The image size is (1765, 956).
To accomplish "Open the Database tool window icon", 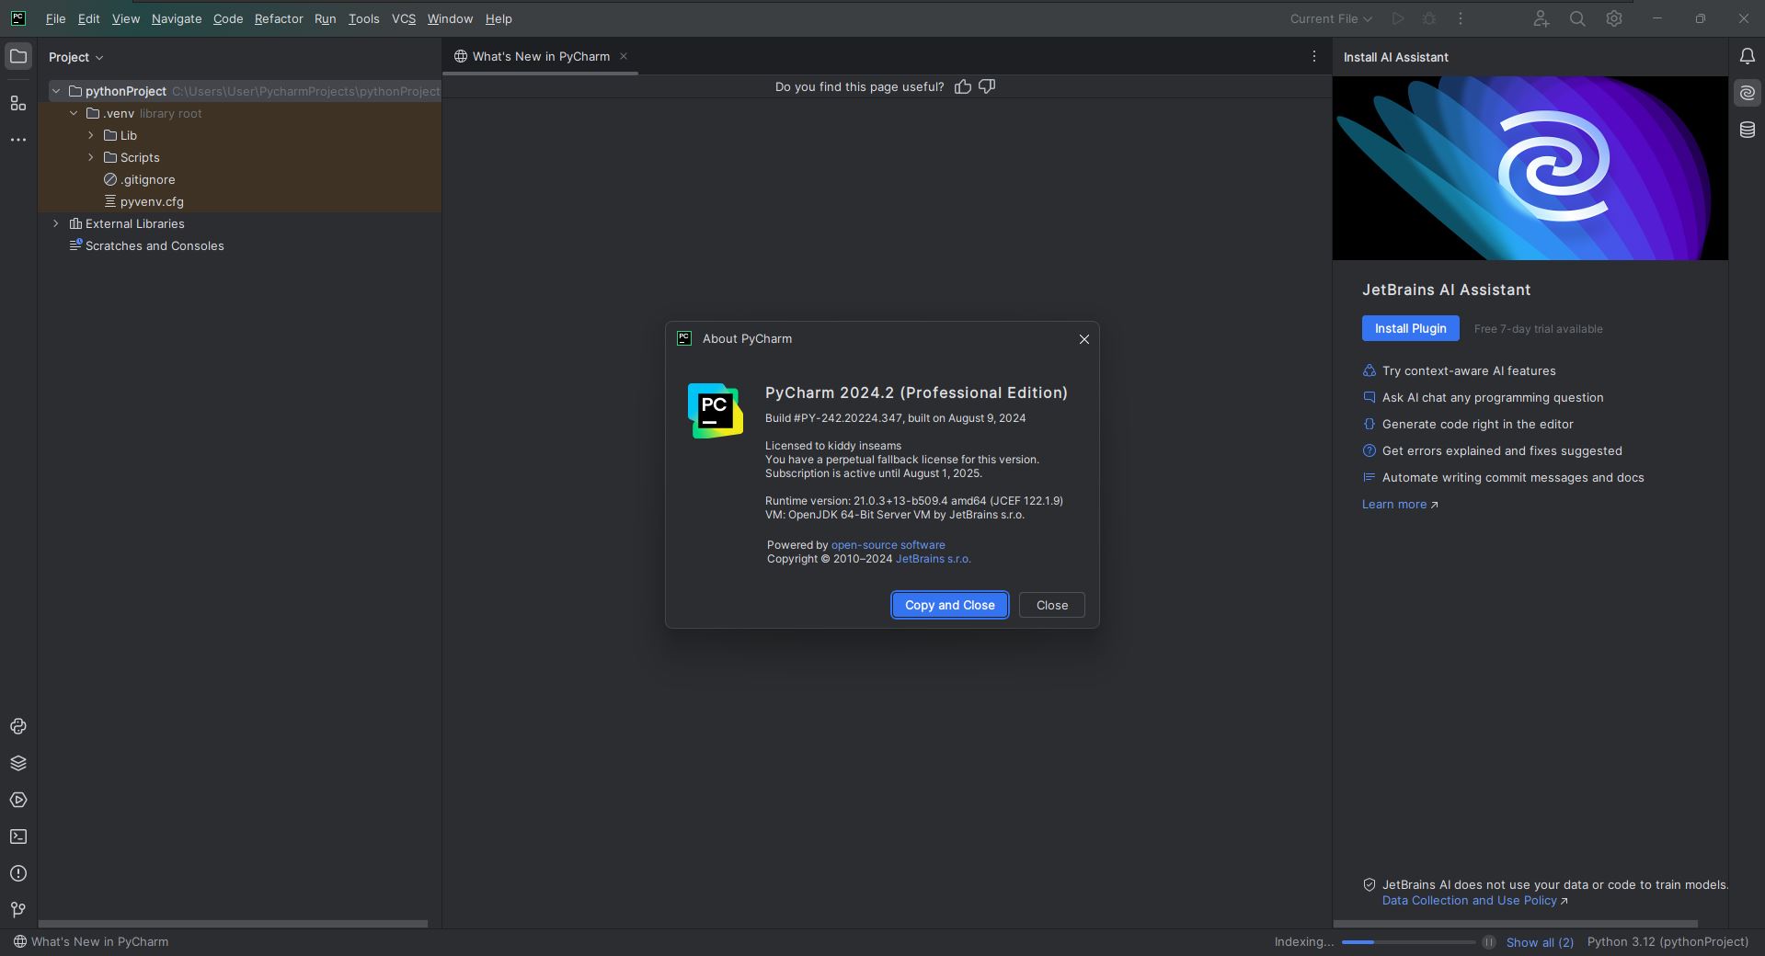I will coord(1747,131).
